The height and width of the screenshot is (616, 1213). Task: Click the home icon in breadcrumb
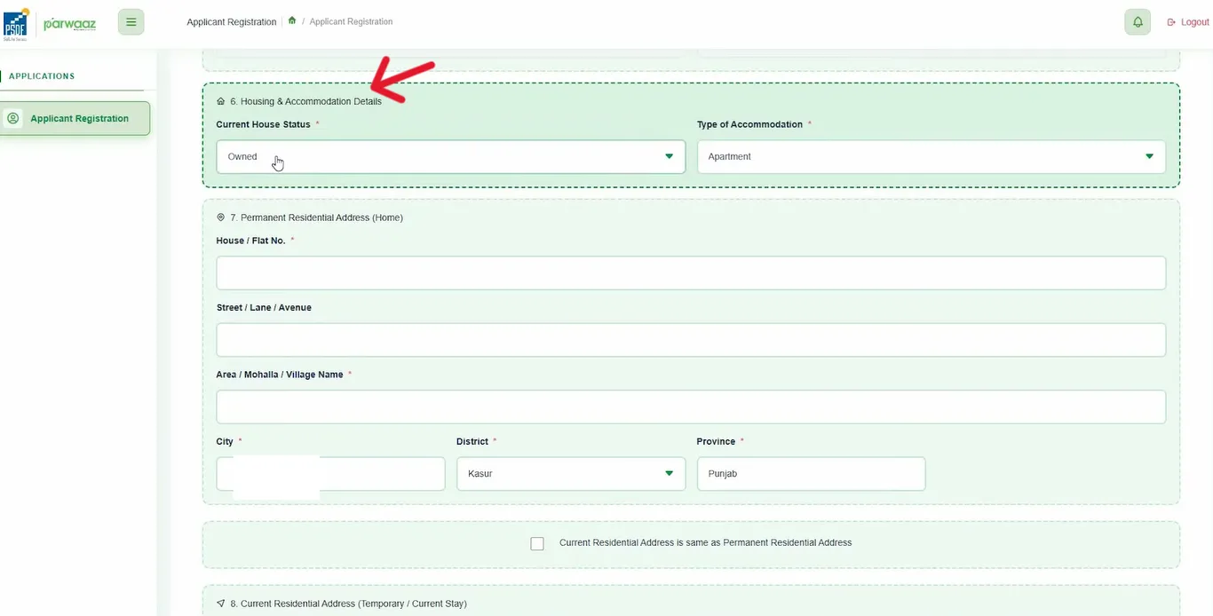coord(292,20)
